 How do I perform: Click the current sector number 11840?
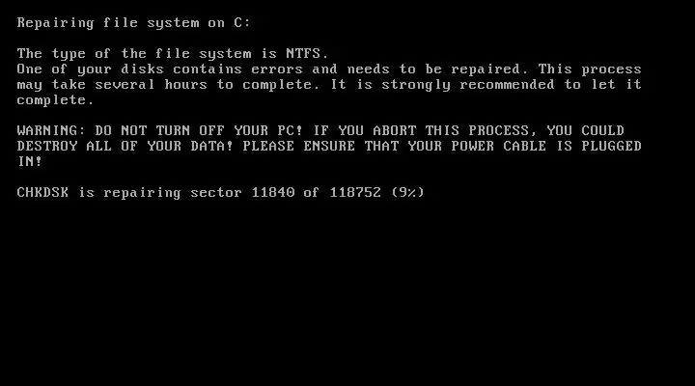[x=273, y=192]
